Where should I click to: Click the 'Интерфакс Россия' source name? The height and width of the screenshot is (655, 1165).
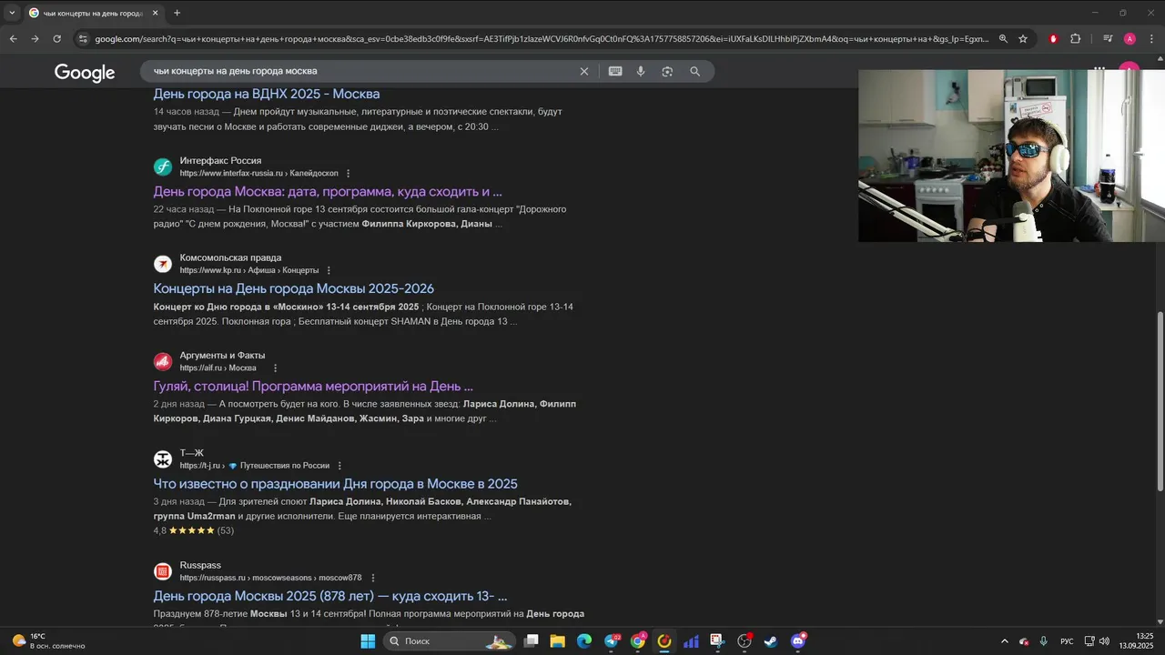click(x=220, y=160)
